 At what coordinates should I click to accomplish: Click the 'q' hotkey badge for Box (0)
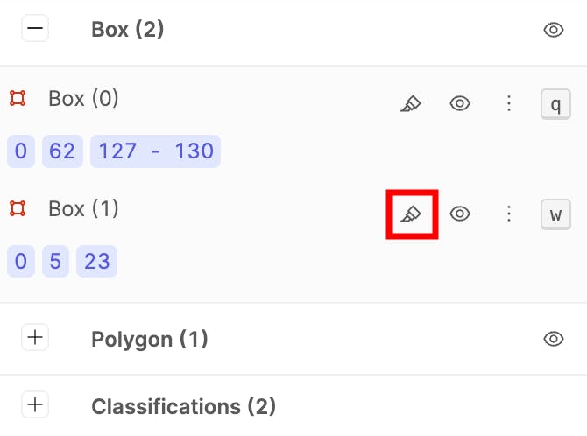point(555,104)
